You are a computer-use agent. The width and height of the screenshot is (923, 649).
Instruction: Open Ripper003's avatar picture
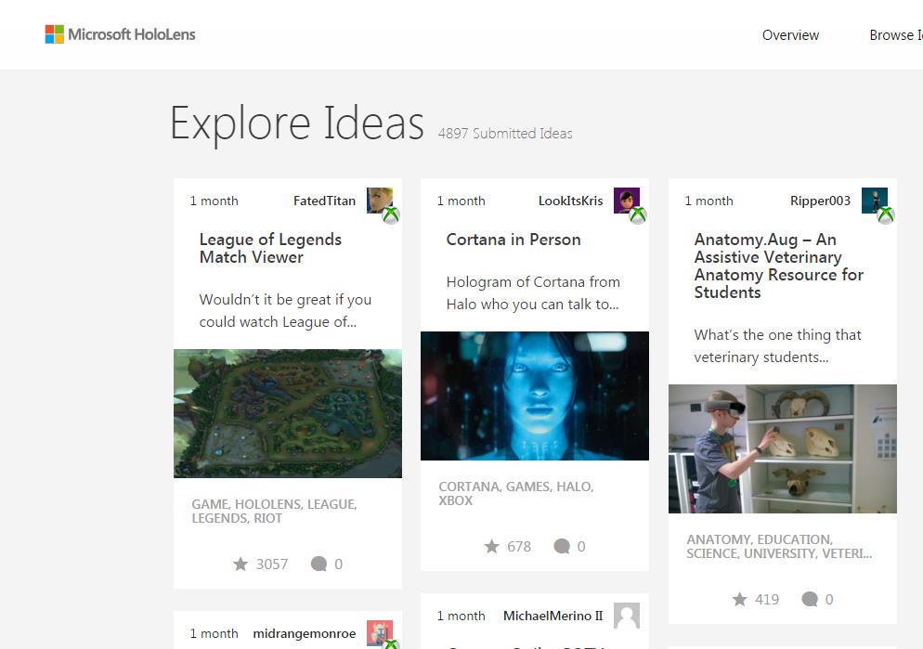click(874, 201)
